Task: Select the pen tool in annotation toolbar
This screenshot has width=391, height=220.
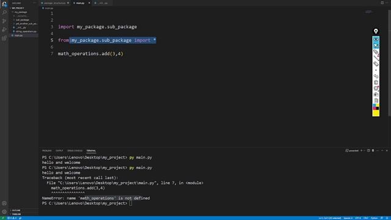Action: pos(376,52)
